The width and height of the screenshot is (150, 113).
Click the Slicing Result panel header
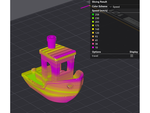(x=99, y=2)
